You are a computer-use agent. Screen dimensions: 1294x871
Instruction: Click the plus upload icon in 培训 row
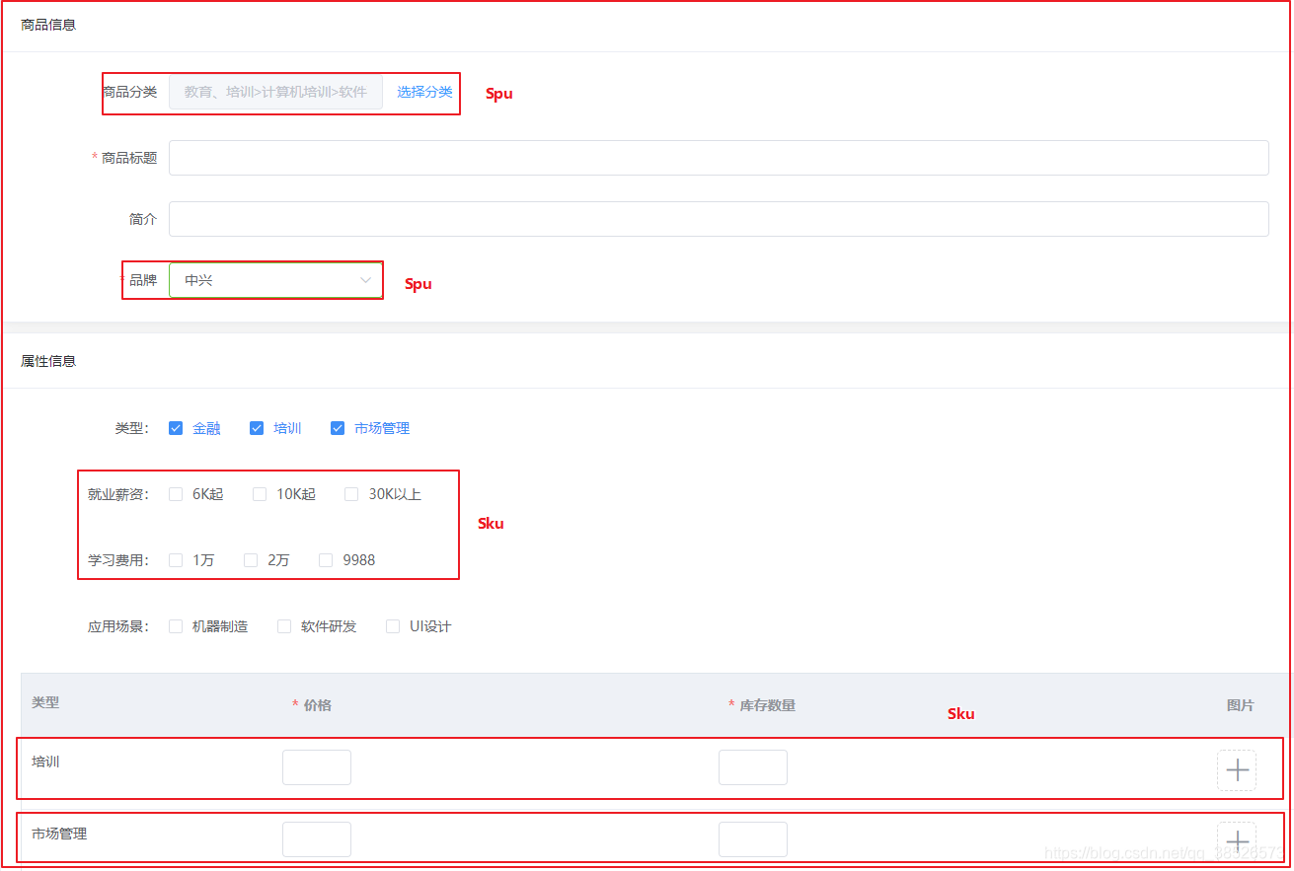pos(1237,770)
